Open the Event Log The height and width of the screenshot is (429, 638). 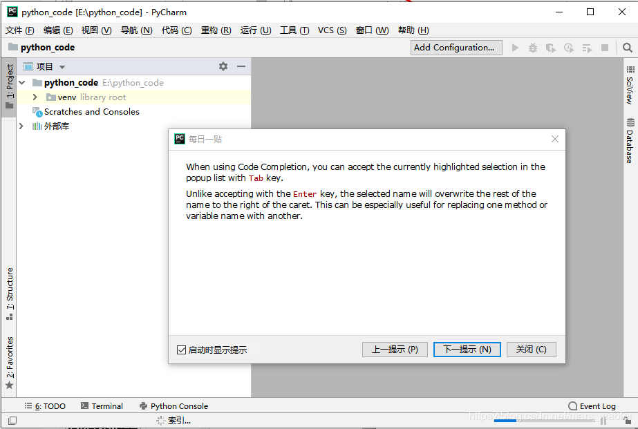point(592,406)
